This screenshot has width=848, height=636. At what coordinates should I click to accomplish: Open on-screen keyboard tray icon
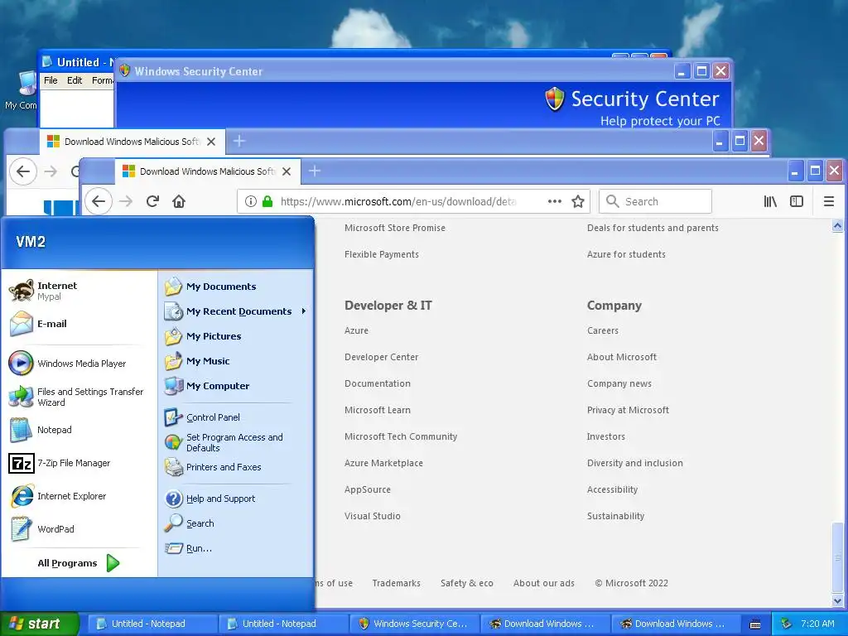(x=755, y=624)
